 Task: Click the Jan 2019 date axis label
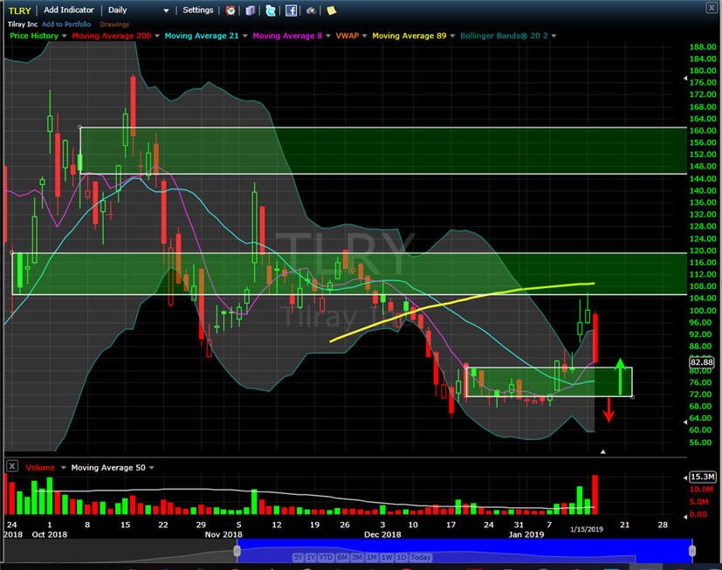point(526,534)
